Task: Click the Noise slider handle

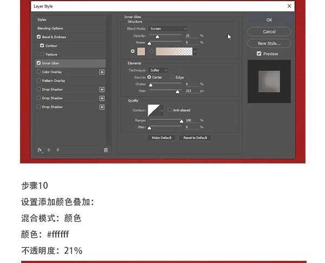Action: (x=149, y=43)
